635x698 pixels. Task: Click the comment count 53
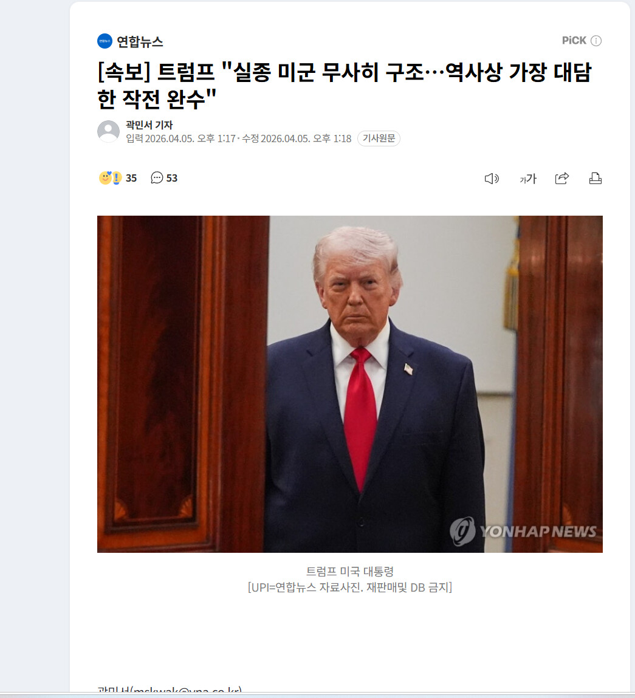click(172, 178)
